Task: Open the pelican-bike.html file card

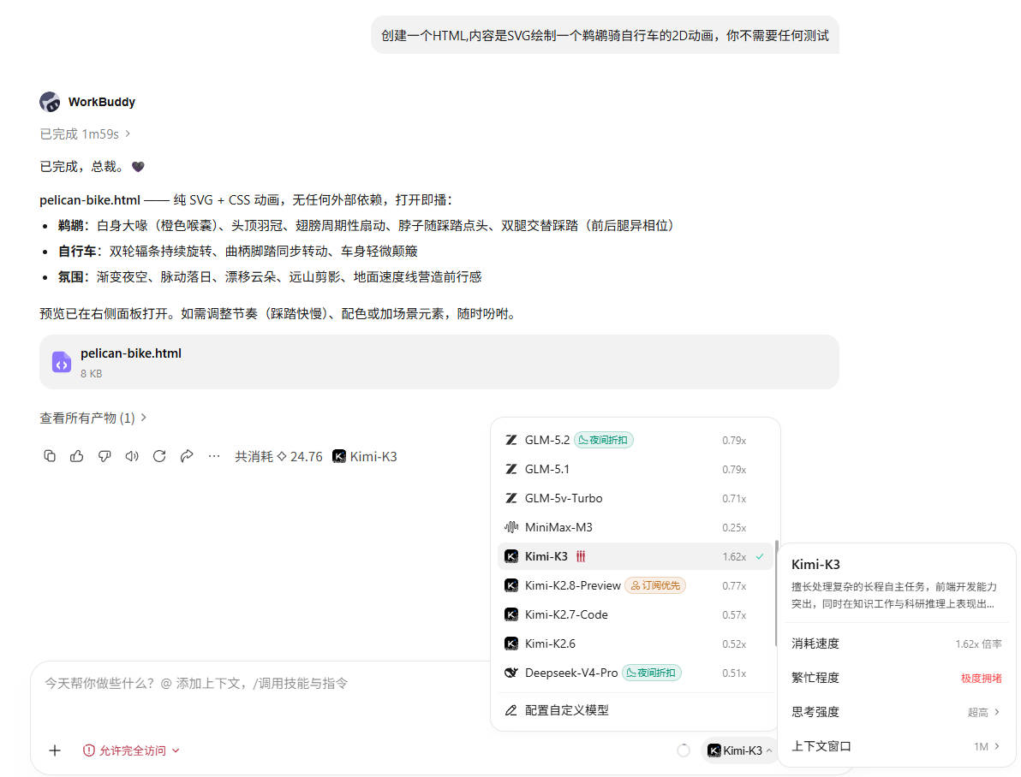Action: (x=439, y=362)
